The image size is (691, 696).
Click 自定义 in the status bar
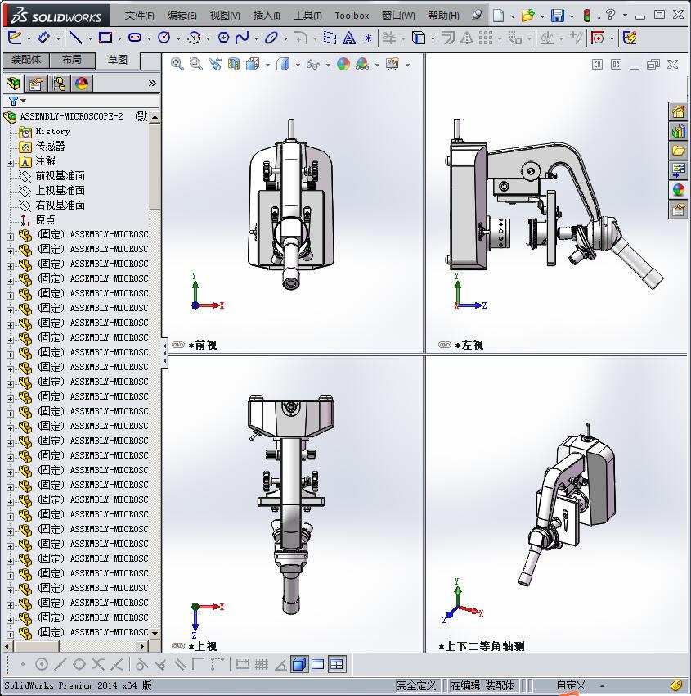click(x=571, y=685)
